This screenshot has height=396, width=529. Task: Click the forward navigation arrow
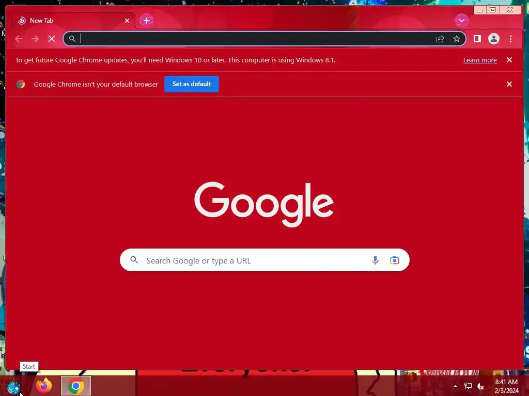(x=35, y=39)
